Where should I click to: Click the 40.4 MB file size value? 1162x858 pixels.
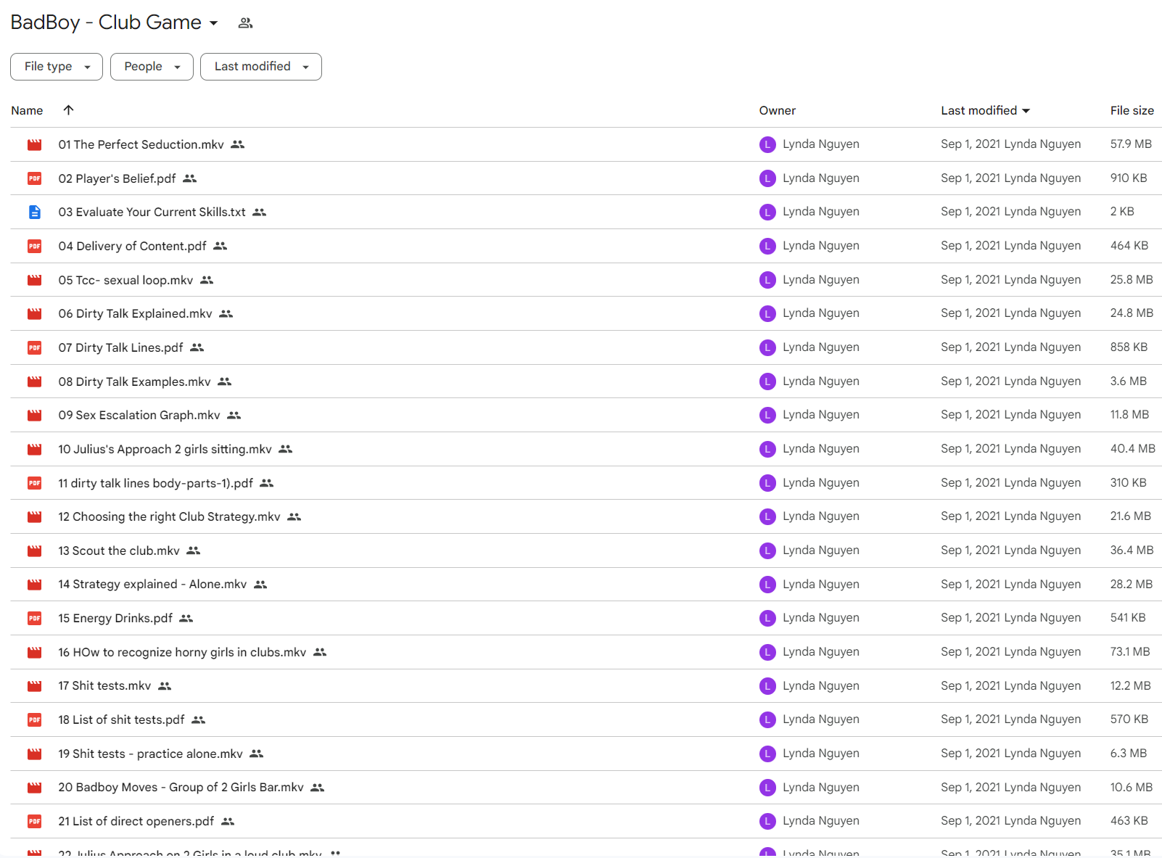click(1132, 449)
